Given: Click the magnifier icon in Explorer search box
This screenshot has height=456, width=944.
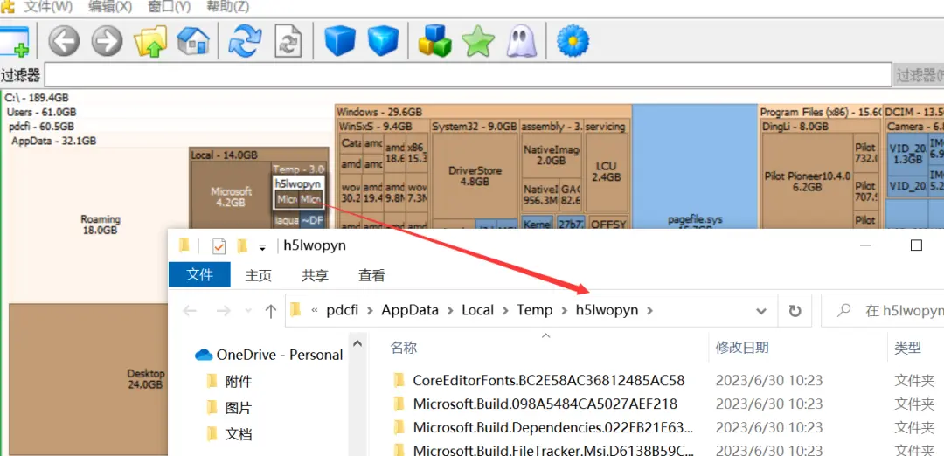Looking at the screenshot, I should (844, 310).
